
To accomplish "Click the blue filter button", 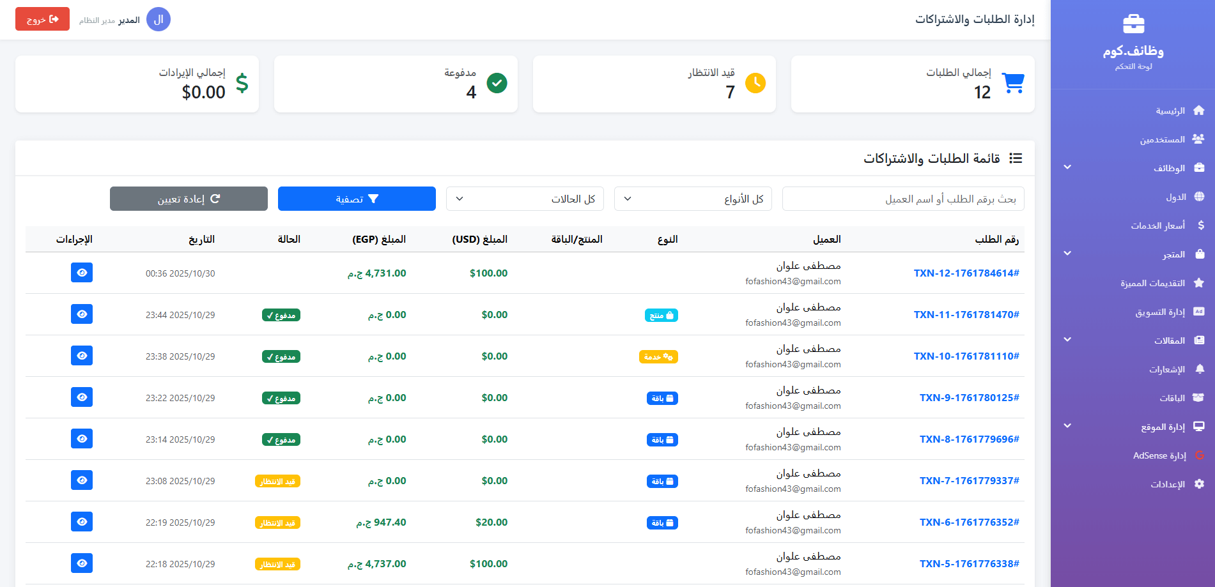I will pos(357,199).
